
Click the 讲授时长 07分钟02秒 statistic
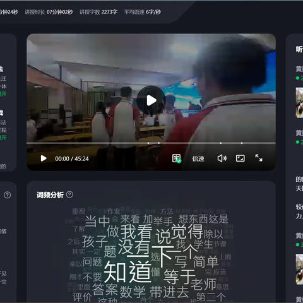click(x=49, y=12)
